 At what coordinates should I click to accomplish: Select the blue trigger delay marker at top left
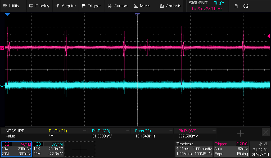coord(7,15)
